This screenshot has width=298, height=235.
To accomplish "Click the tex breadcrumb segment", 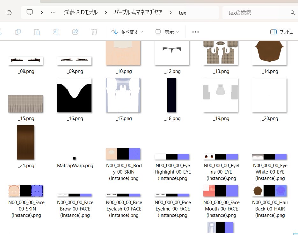I will coord(182,13).
